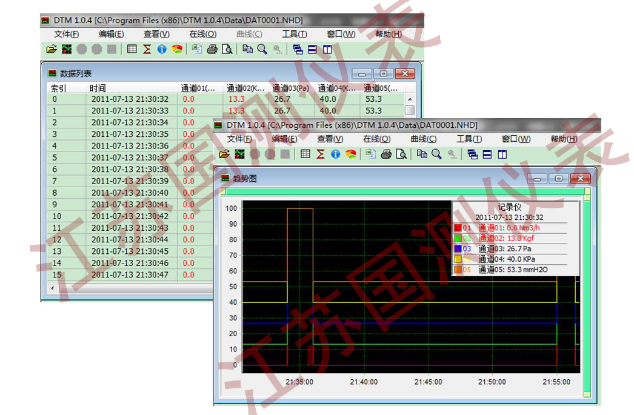634x415 pixels.
Task: Click the blue info icon in the front window toolbar
Action: point(336,154)
